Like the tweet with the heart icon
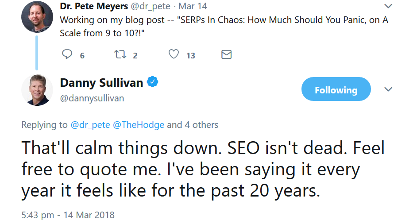The image size is (413, 220). [174, 54]
